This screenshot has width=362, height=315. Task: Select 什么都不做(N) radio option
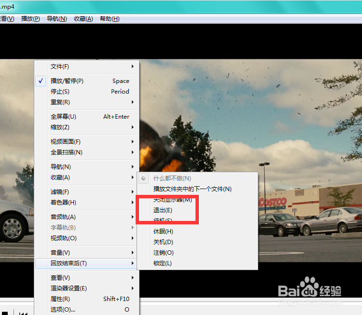(197, 178)
